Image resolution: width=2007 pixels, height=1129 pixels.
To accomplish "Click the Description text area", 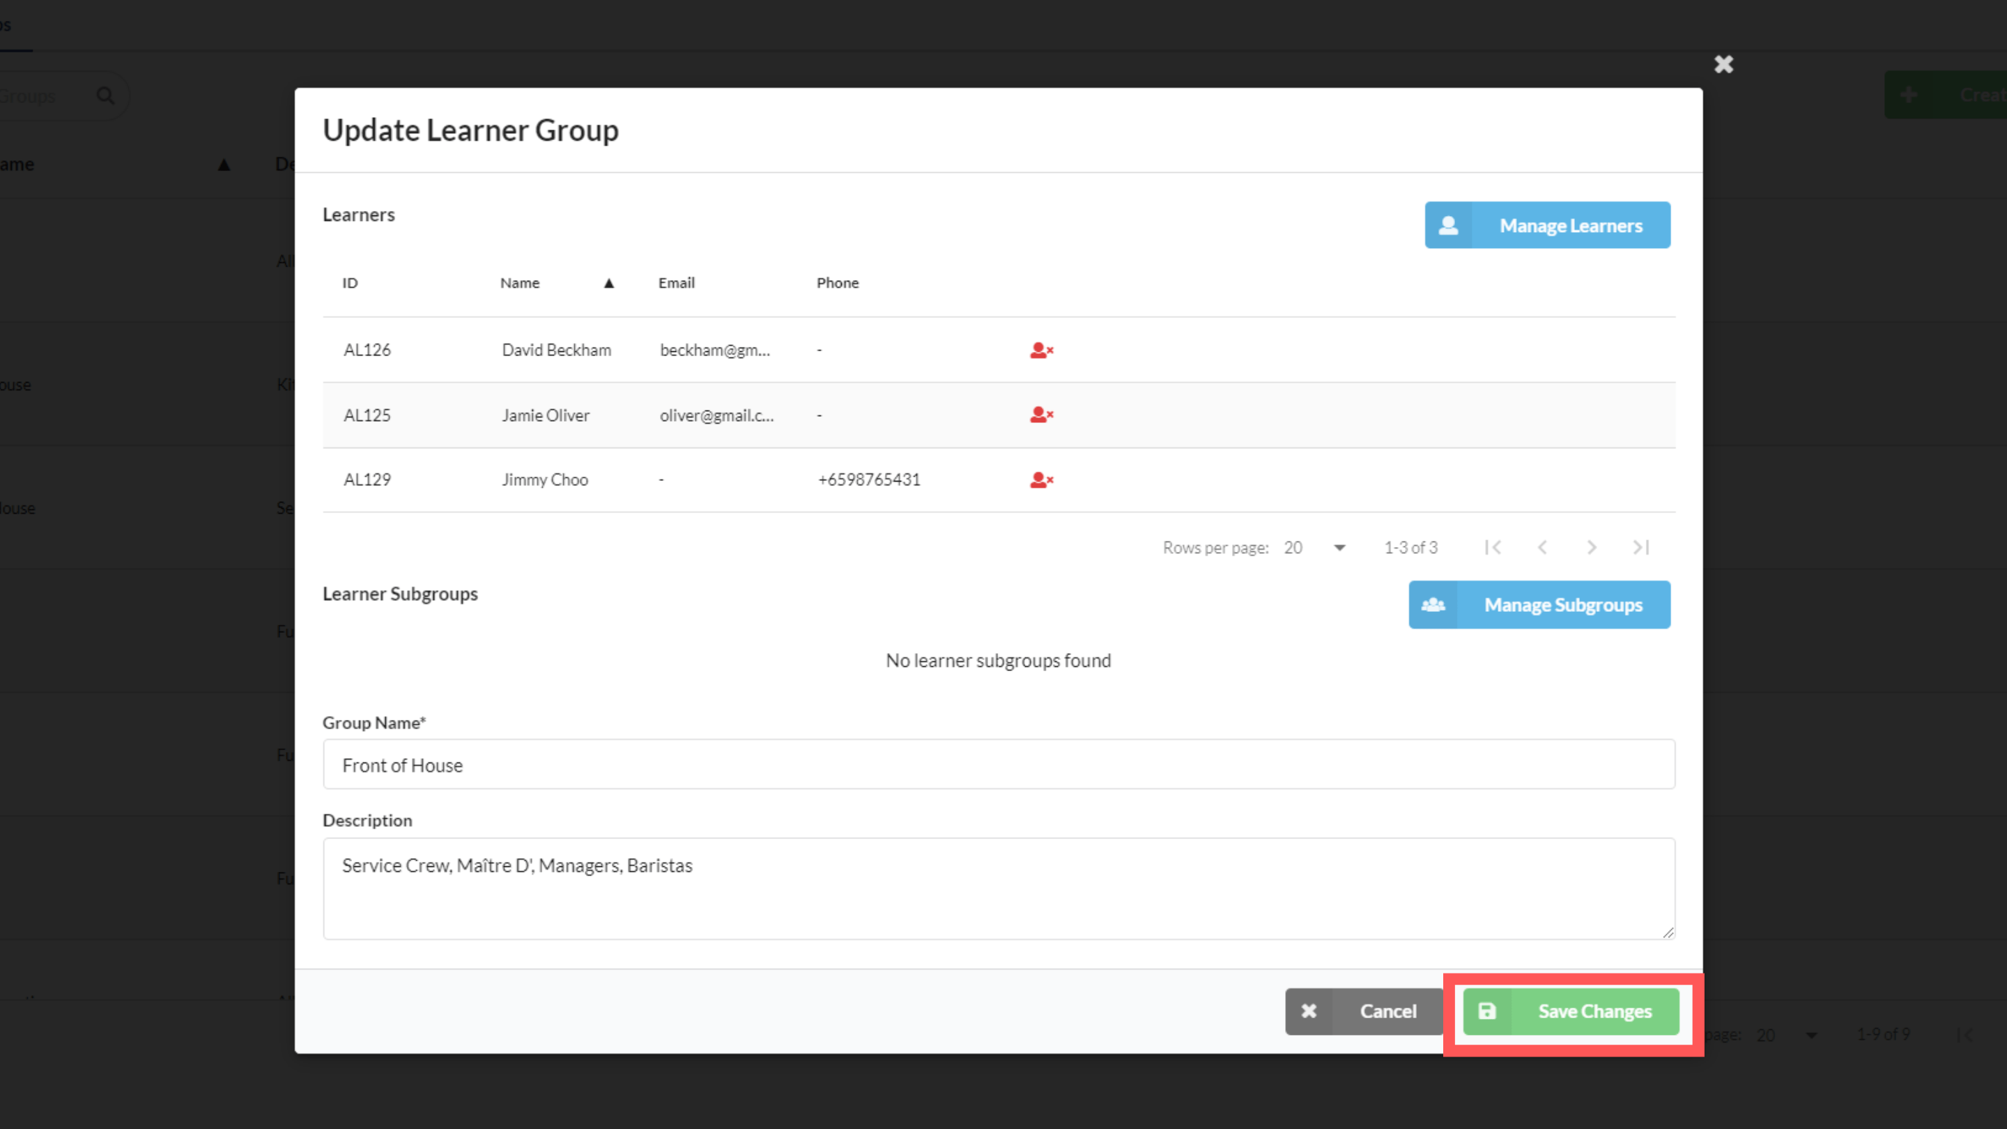I will 998,889.
